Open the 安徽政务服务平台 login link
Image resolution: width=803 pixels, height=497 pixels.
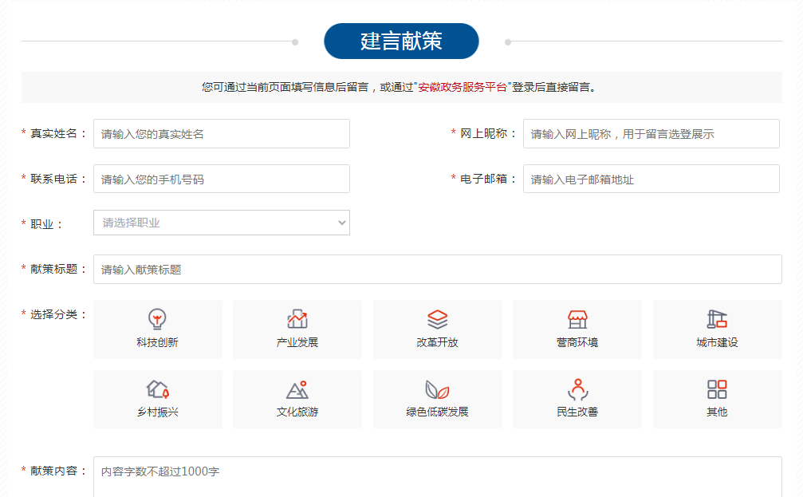(x=463, y=88)
